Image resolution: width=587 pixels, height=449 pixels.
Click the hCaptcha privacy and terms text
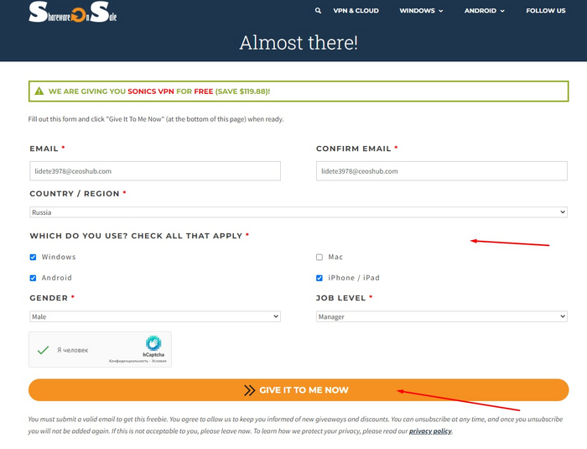[x=138, y=361]
